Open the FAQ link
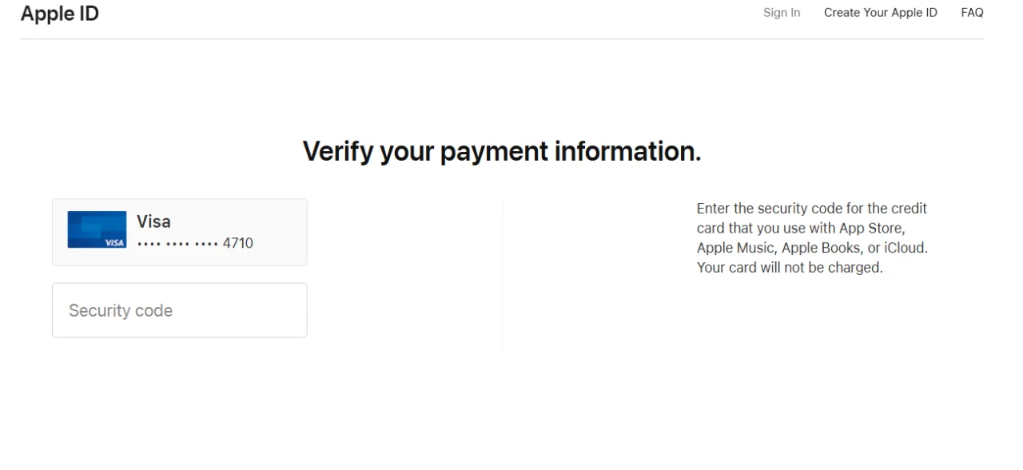Viewport: 1023px width, 470px height. pyautogui.click(x=972, y=13)
